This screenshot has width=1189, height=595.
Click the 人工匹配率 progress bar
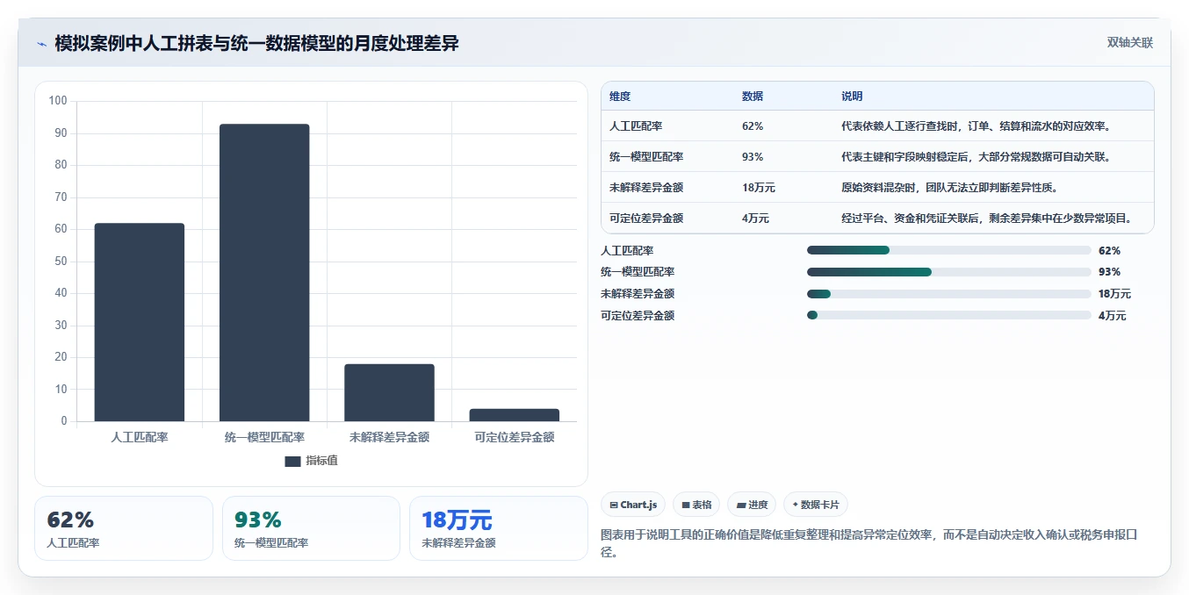pyautogui.click(x=949, y=250)
